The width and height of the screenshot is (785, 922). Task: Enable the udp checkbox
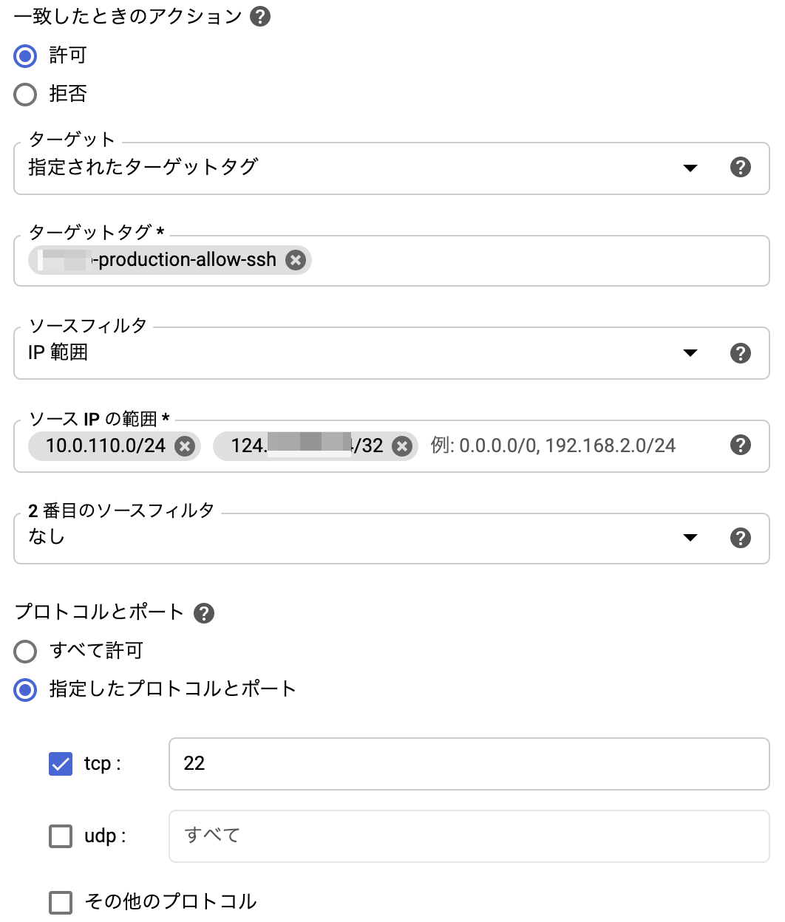coord(61,836)
